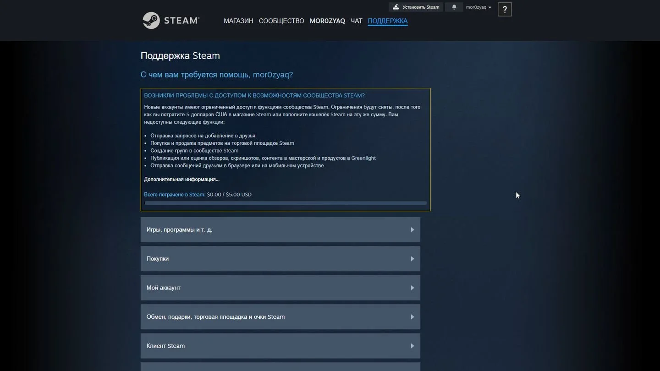660x371 pixels.
Task: Click the arrow on Мой аккаунт row
Action: point(412,288)
